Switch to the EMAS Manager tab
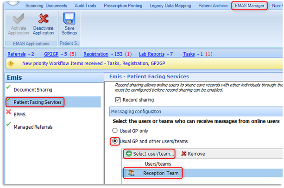 250,6
